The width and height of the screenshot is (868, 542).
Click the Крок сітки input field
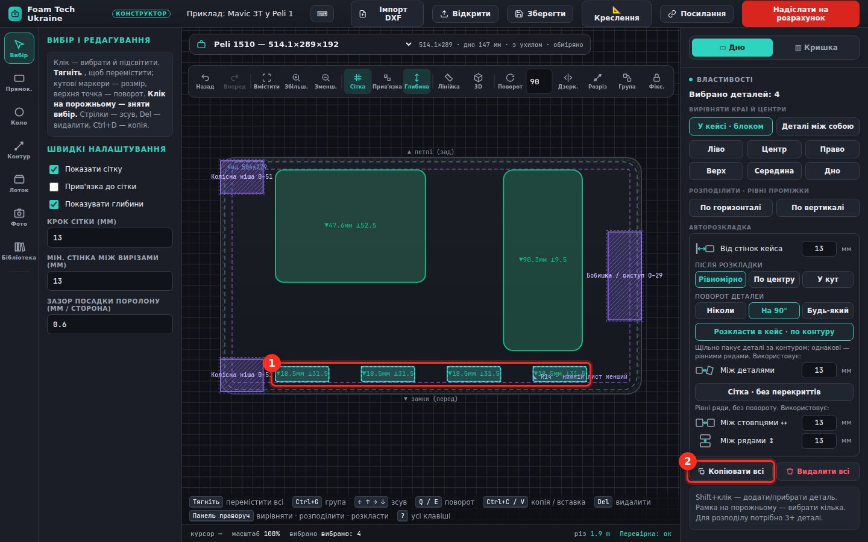point(110,238)
